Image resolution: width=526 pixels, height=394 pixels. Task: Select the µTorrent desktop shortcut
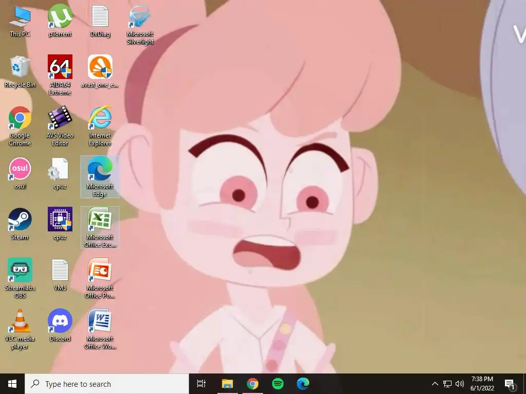(x=60, y=21)
